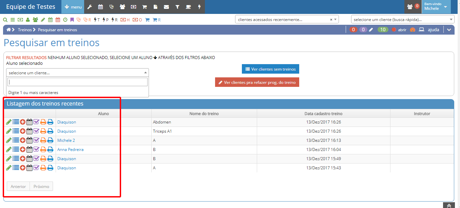Click 'Ver clientes sem treinos' button
Viewport: 460px width, 208px height.
pyautogui.click(x=270, y=69)
